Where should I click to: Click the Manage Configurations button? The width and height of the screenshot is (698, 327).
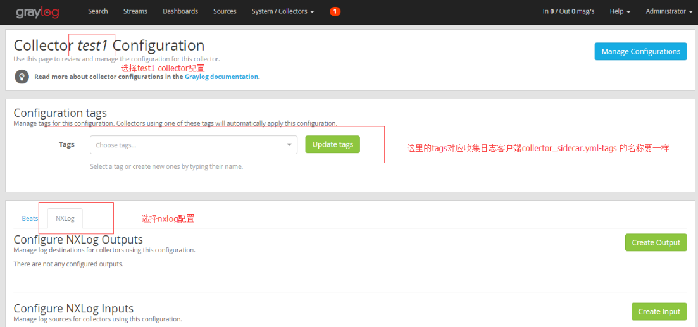tap(640, 52)
